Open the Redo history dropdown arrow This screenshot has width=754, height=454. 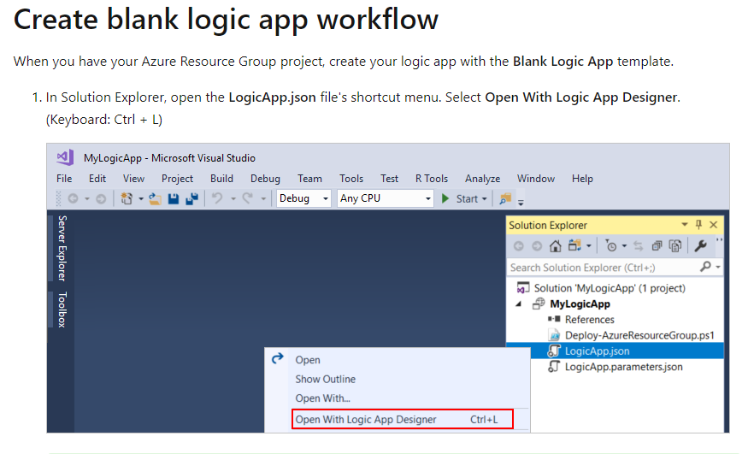tap(263, 198)
